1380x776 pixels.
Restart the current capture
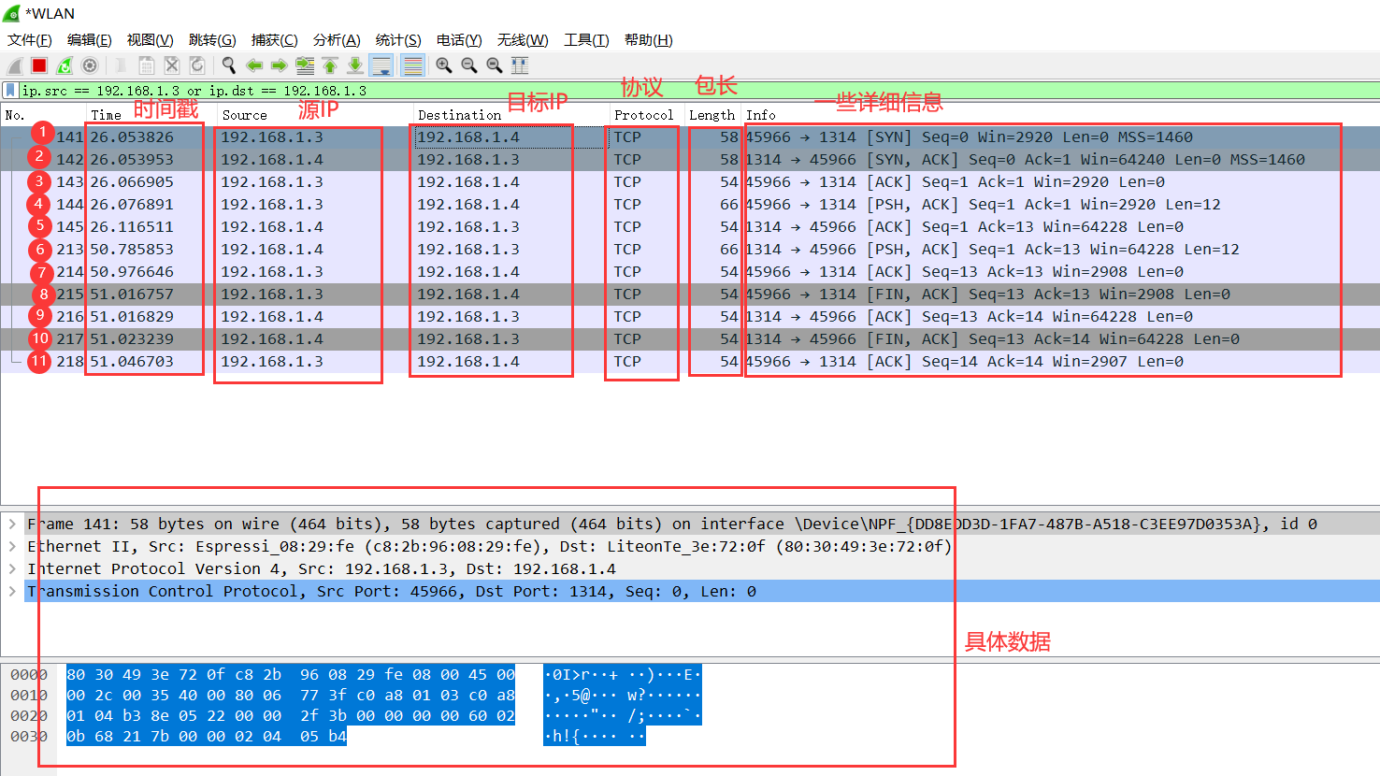pos(65,65)
